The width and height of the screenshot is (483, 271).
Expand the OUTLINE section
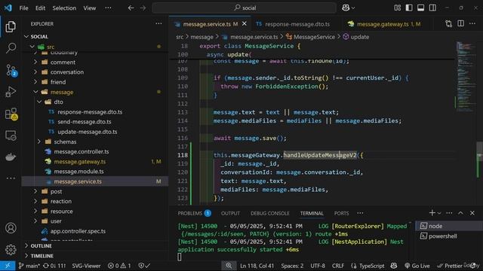[x=41, y=246]
